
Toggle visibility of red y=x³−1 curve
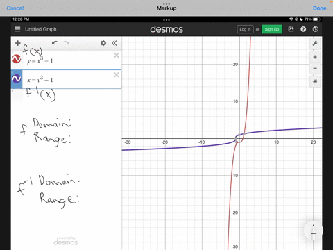click(x=17, y=59)
